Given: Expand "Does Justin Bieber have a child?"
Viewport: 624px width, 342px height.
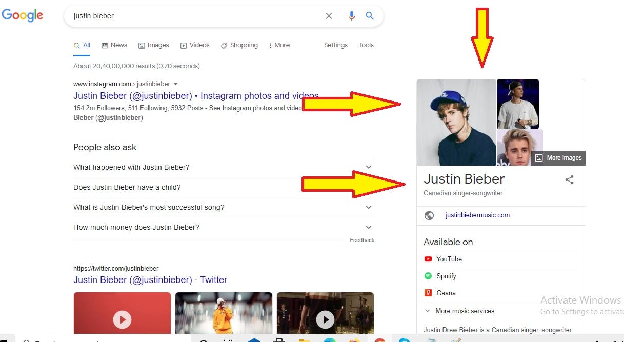Looking at the screenshot, I should 224,187.
